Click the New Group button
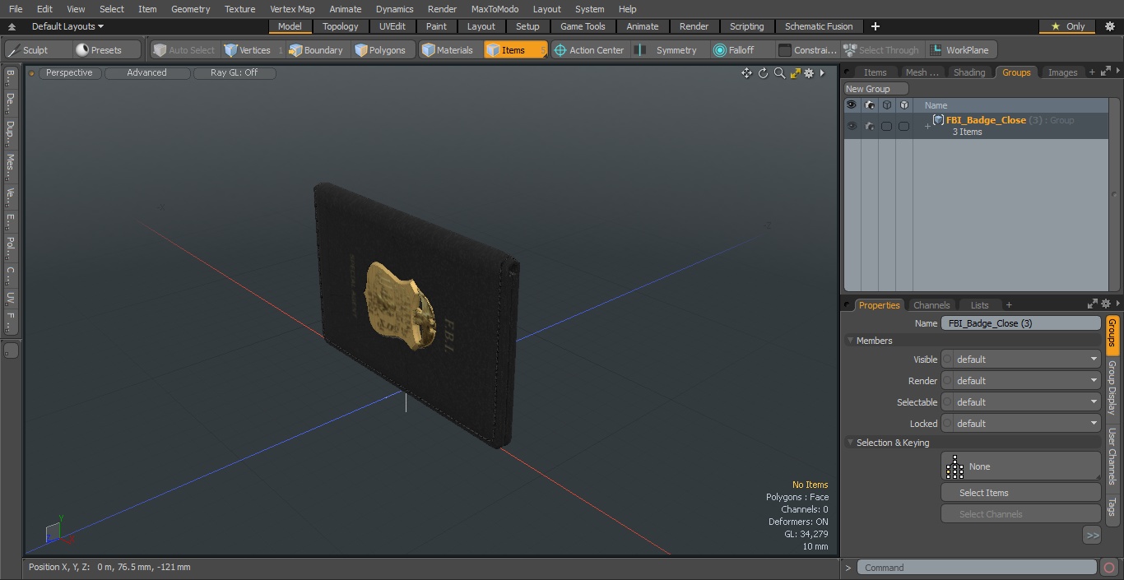Screen dimensions: 1124x580 pos(876,89)
